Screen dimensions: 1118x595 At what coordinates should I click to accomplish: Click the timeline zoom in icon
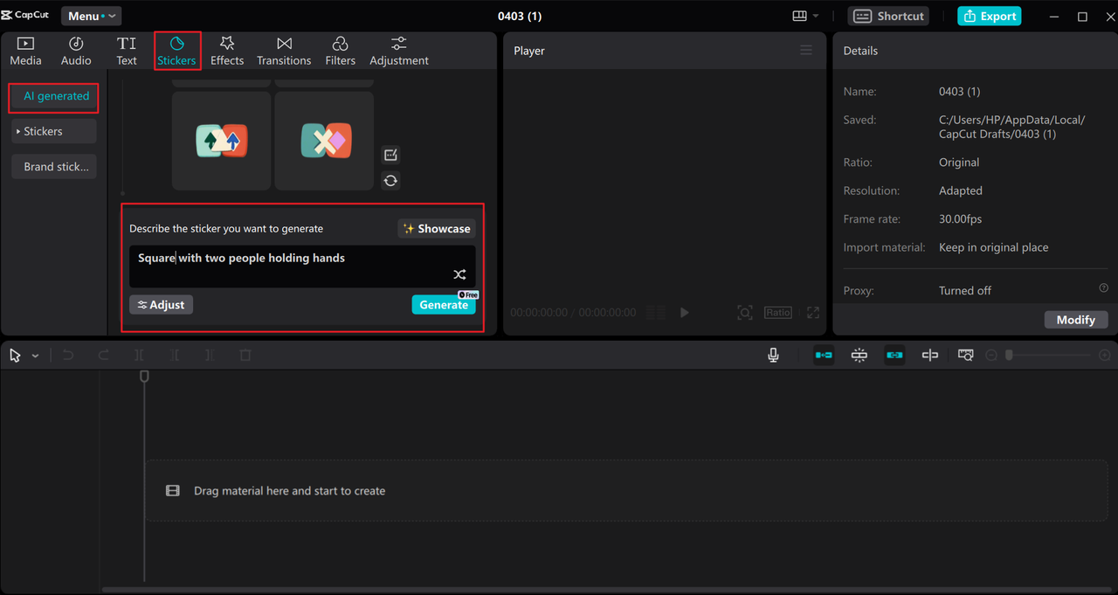point(1105,356)
